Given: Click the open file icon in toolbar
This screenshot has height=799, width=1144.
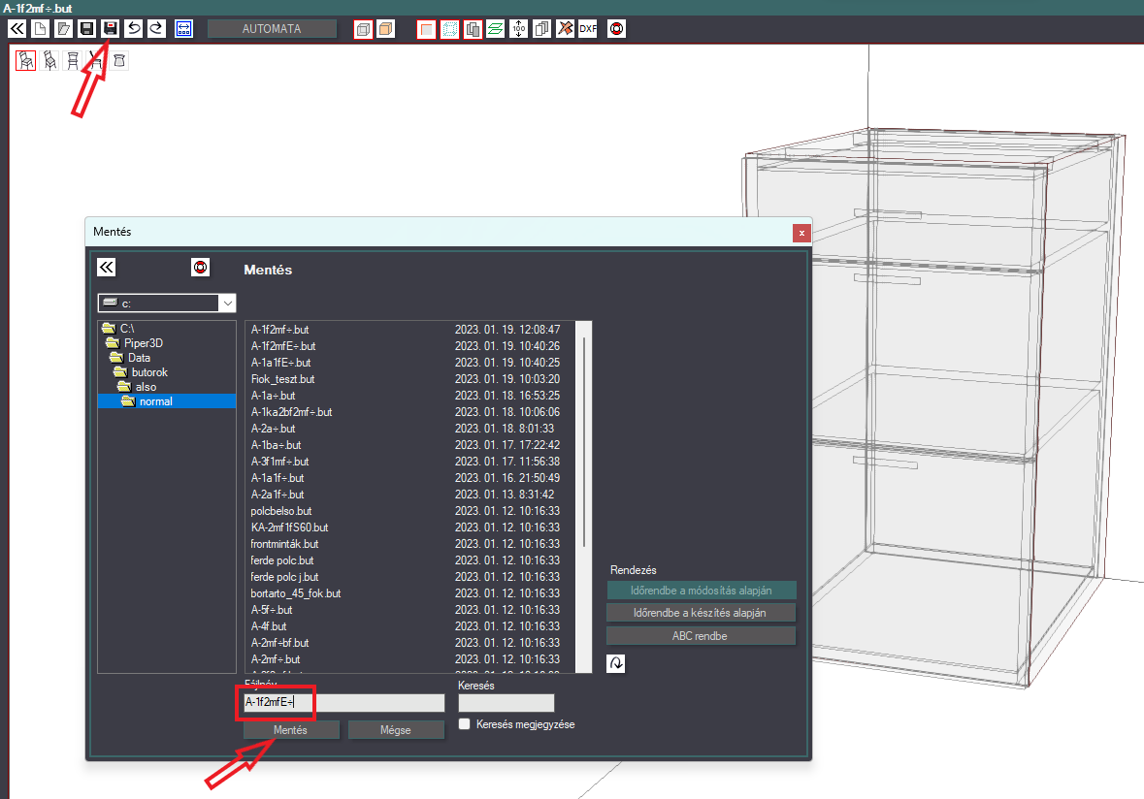Looking at the screenshot, I should [63, 28].
